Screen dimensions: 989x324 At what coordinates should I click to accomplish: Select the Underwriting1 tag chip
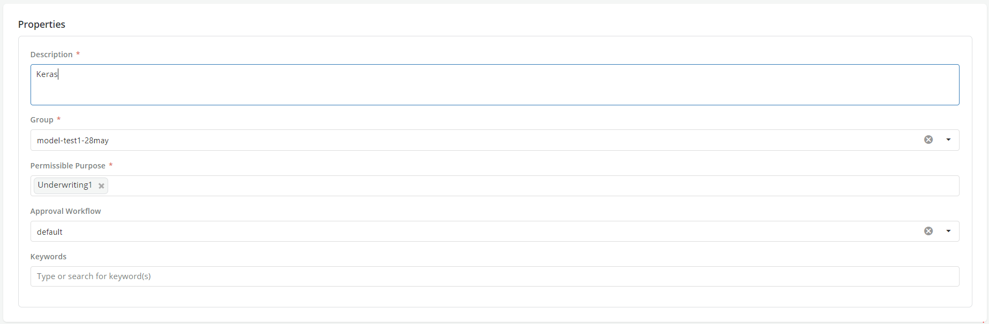pyautogui.click(x=65, y=185)
